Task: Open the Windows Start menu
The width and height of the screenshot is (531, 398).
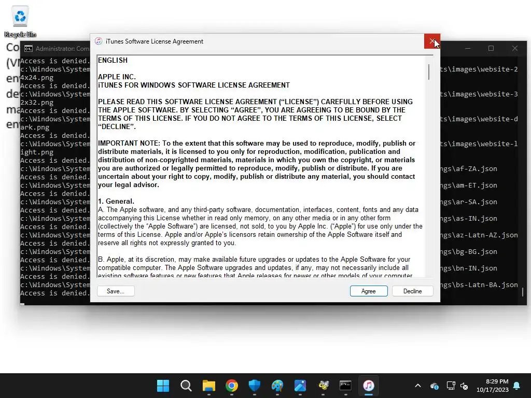Action: (163, 386)
